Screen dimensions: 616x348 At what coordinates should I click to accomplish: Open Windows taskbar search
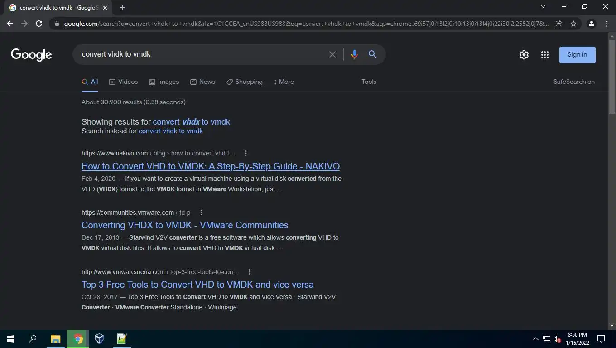point(33,339)
